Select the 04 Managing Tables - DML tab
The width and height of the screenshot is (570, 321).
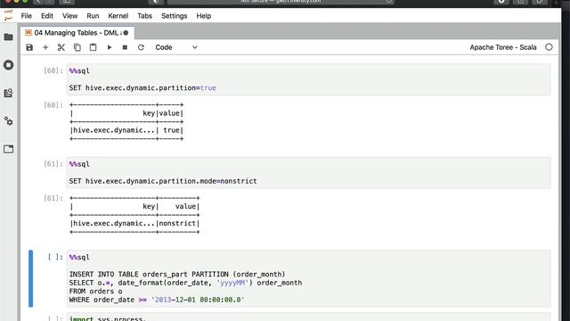click(77, 33)
